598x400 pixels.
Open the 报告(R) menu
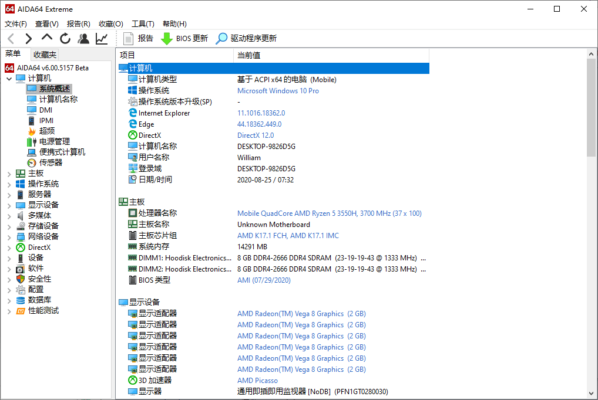coord(79,24)
